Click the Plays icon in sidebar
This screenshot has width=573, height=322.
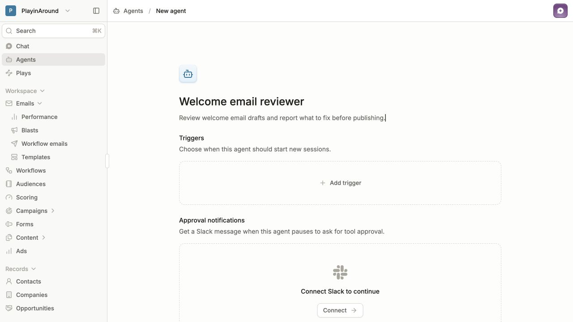[x=9, y=73]
